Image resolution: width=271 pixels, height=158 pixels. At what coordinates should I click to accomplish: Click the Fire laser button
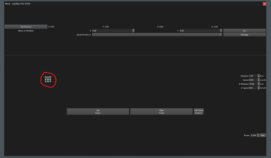coord(263,135)
